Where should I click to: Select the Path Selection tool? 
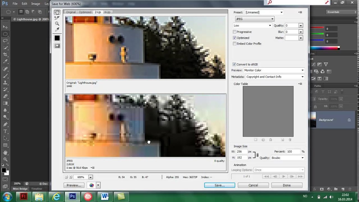(5, 138)
